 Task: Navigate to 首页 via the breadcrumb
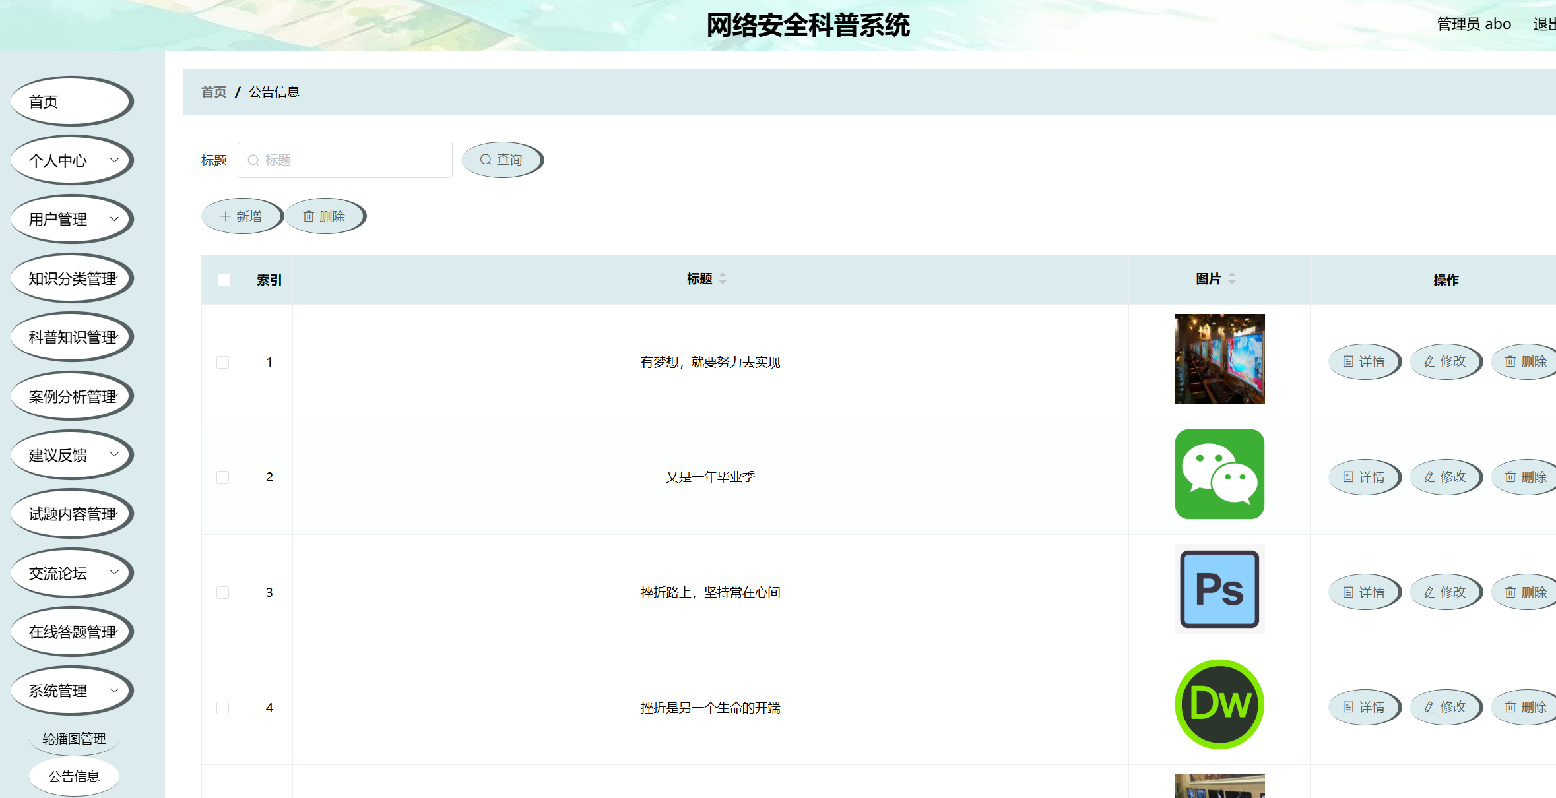212,92
